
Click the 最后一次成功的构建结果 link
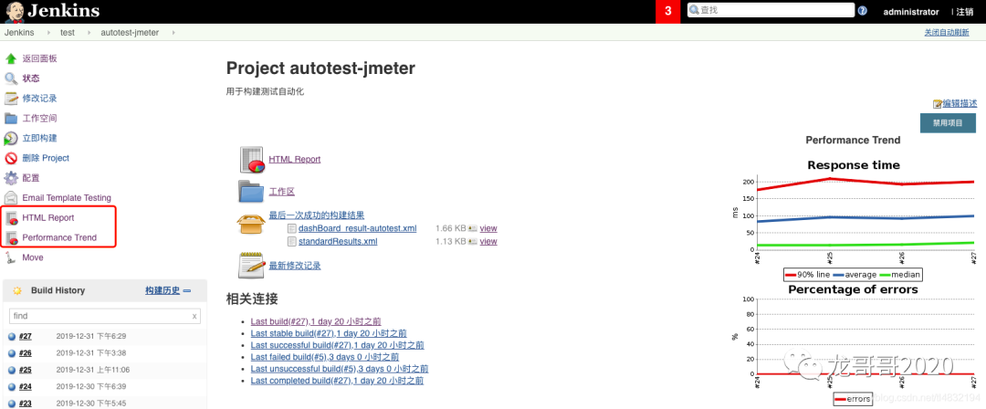[x=316, y=215]
